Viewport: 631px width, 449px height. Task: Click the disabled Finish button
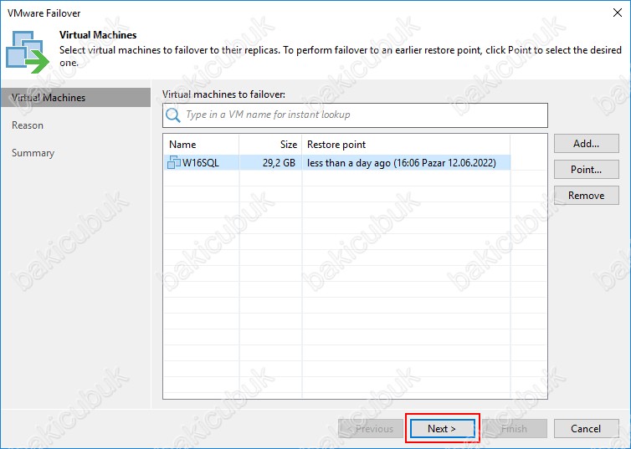(515, 428)
